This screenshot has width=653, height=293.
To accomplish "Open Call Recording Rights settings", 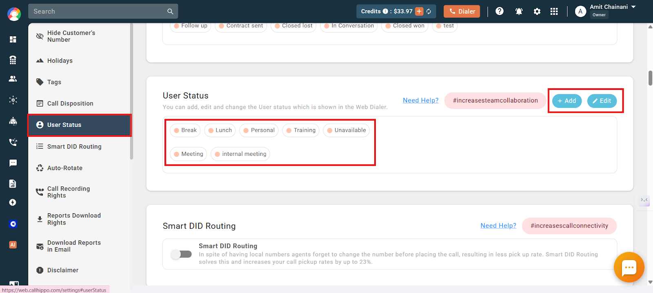I will point(80,192).
